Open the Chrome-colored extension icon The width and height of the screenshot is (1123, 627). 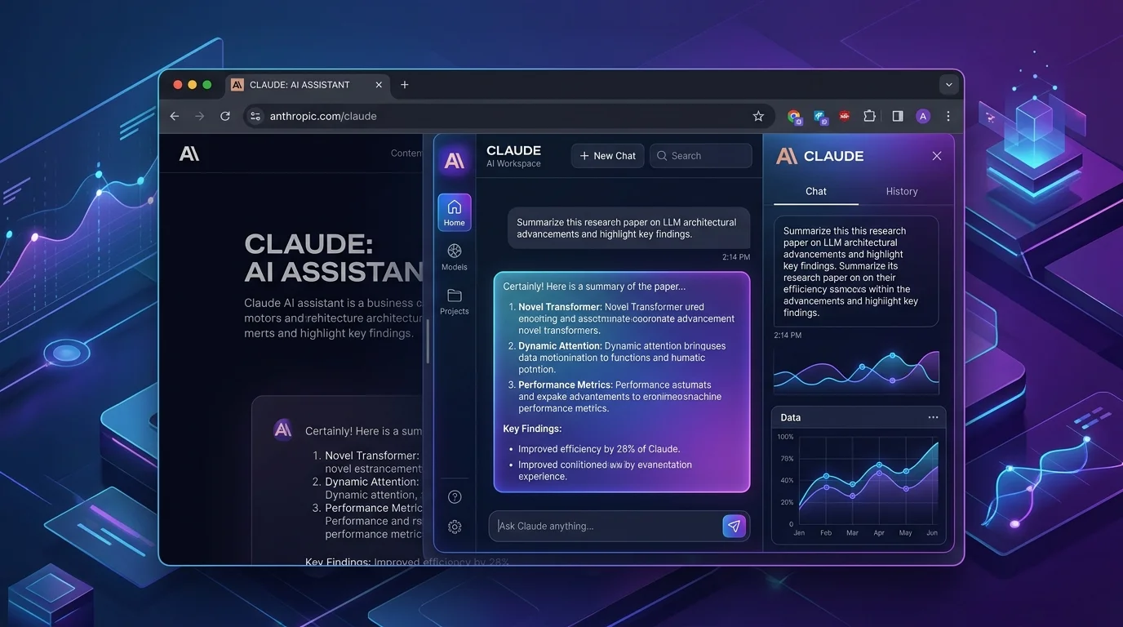pos(794,117)
